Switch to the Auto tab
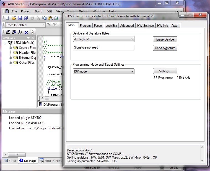This screenshot has height=171, width=210. (175, 26)
